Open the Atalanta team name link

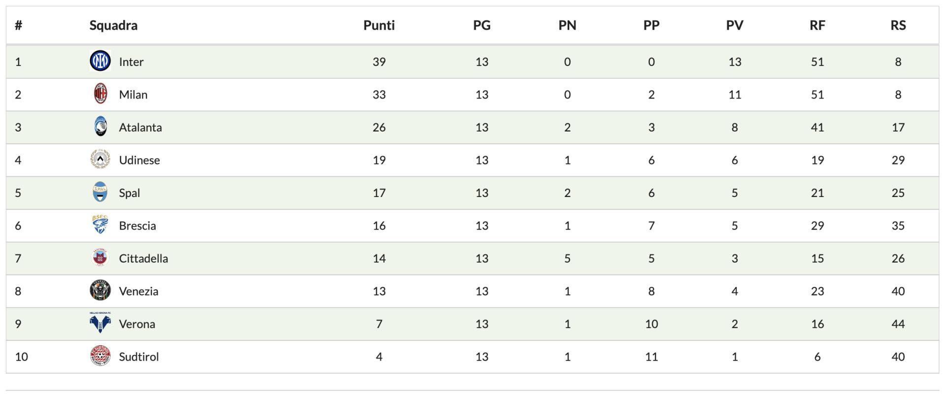pyautogui.click(x=140, y=127)
